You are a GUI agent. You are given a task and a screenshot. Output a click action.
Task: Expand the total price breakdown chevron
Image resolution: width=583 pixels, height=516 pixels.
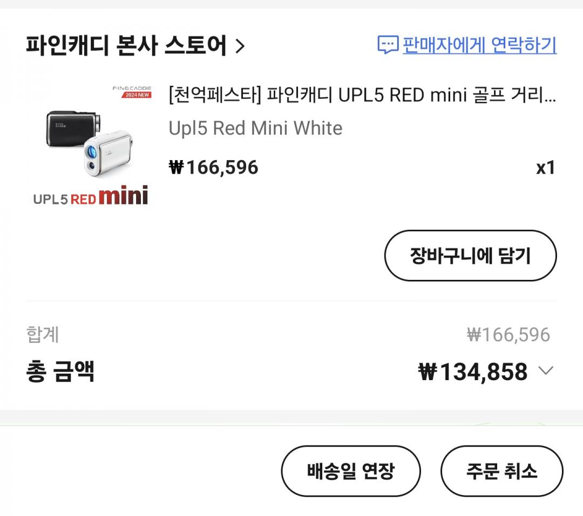546,371
